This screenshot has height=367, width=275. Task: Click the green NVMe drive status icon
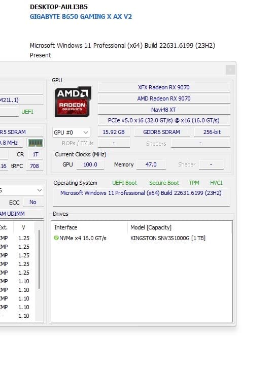point(56,238)
